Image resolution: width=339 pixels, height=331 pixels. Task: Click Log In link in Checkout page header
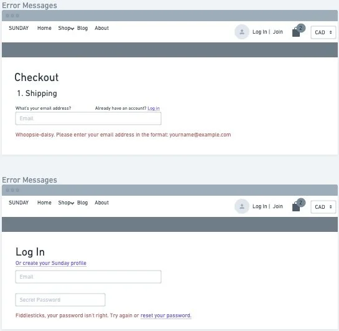(x=259, y=32)
